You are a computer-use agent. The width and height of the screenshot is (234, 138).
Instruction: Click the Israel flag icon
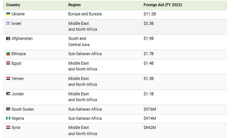click(x=8, y=23)
